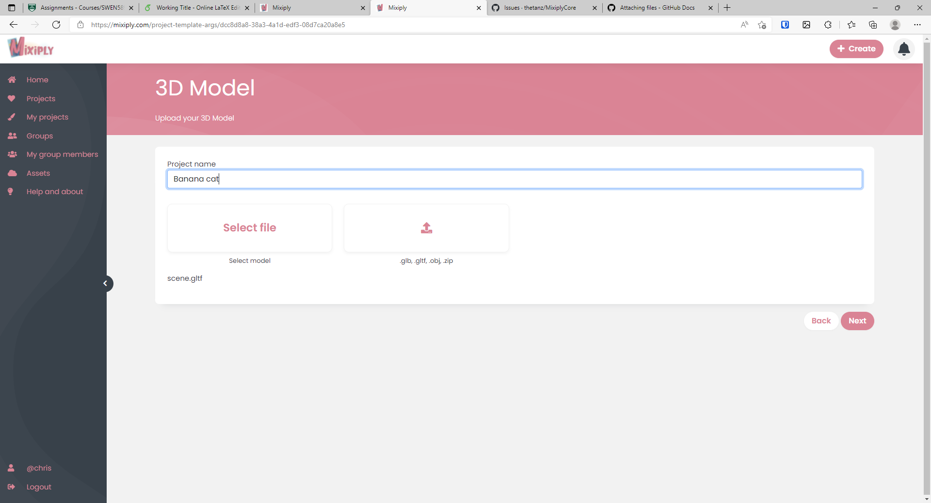
Task: Go to My projects
Action: (x=47, y=117)
